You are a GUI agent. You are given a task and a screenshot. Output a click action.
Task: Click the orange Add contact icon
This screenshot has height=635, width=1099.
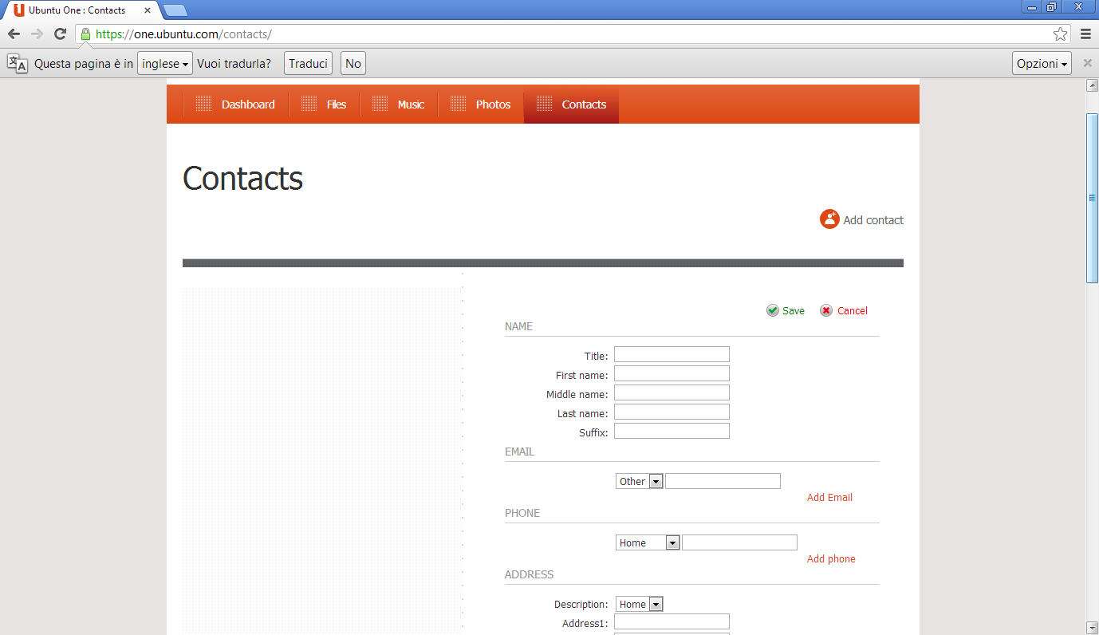click(x=829, y=219)
